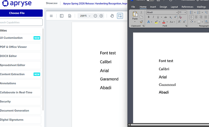Switch to Word's Home tab
Image resolution: width=209 pixels, height=127 pixels.
(143, 7)
